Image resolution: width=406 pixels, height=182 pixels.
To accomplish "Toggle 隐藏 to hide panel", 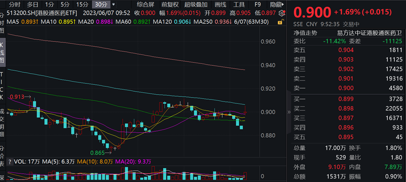I will 276,4.
